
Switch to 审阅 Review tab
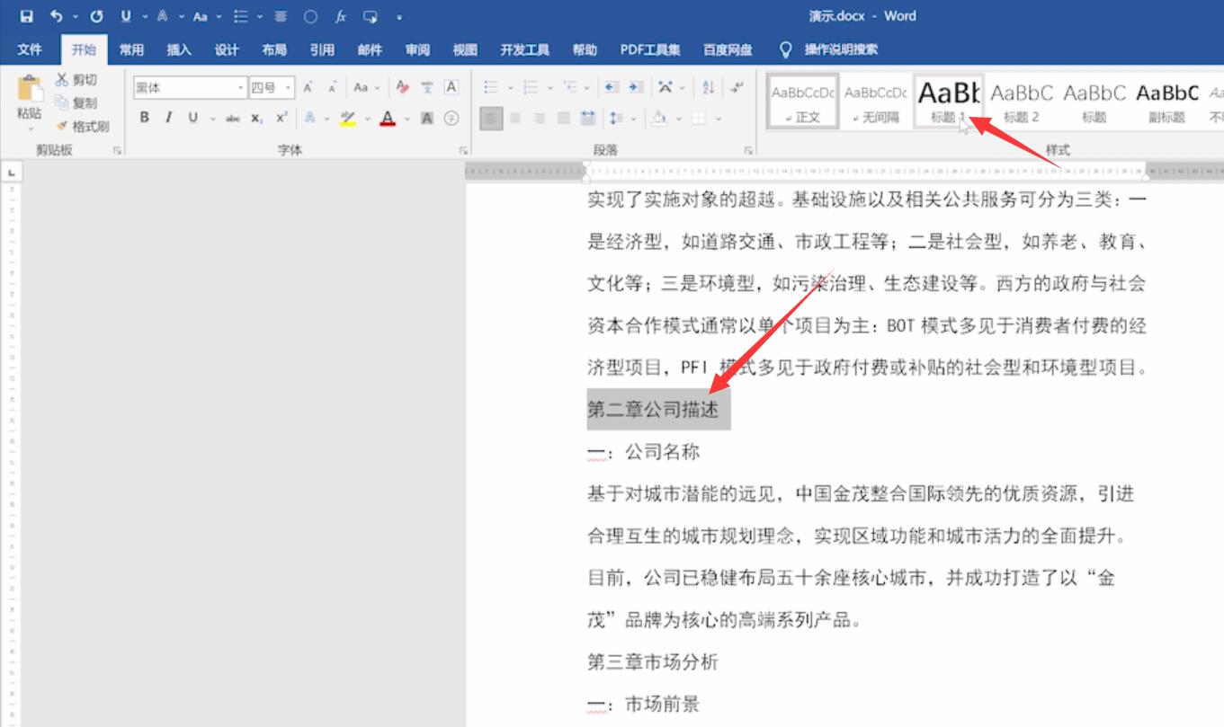tap(417, 49)
